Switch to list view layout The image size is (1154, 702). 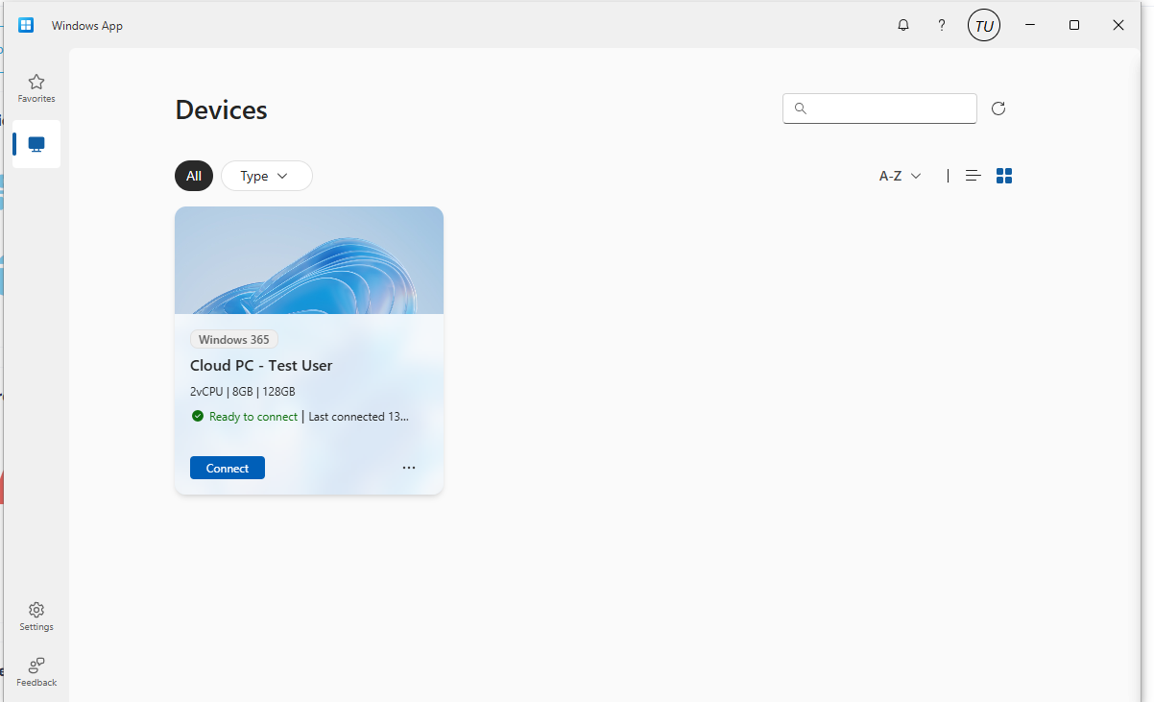click(x=974, y=176)
